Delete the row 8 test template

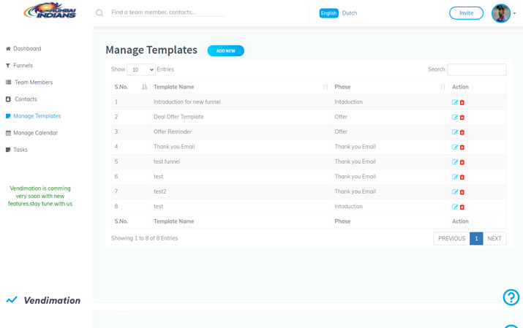pyautogui.click(x=462, y=207)
